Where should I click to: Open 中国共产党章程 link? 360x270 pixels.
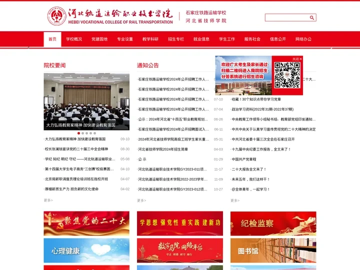click(x=243, y=159)
